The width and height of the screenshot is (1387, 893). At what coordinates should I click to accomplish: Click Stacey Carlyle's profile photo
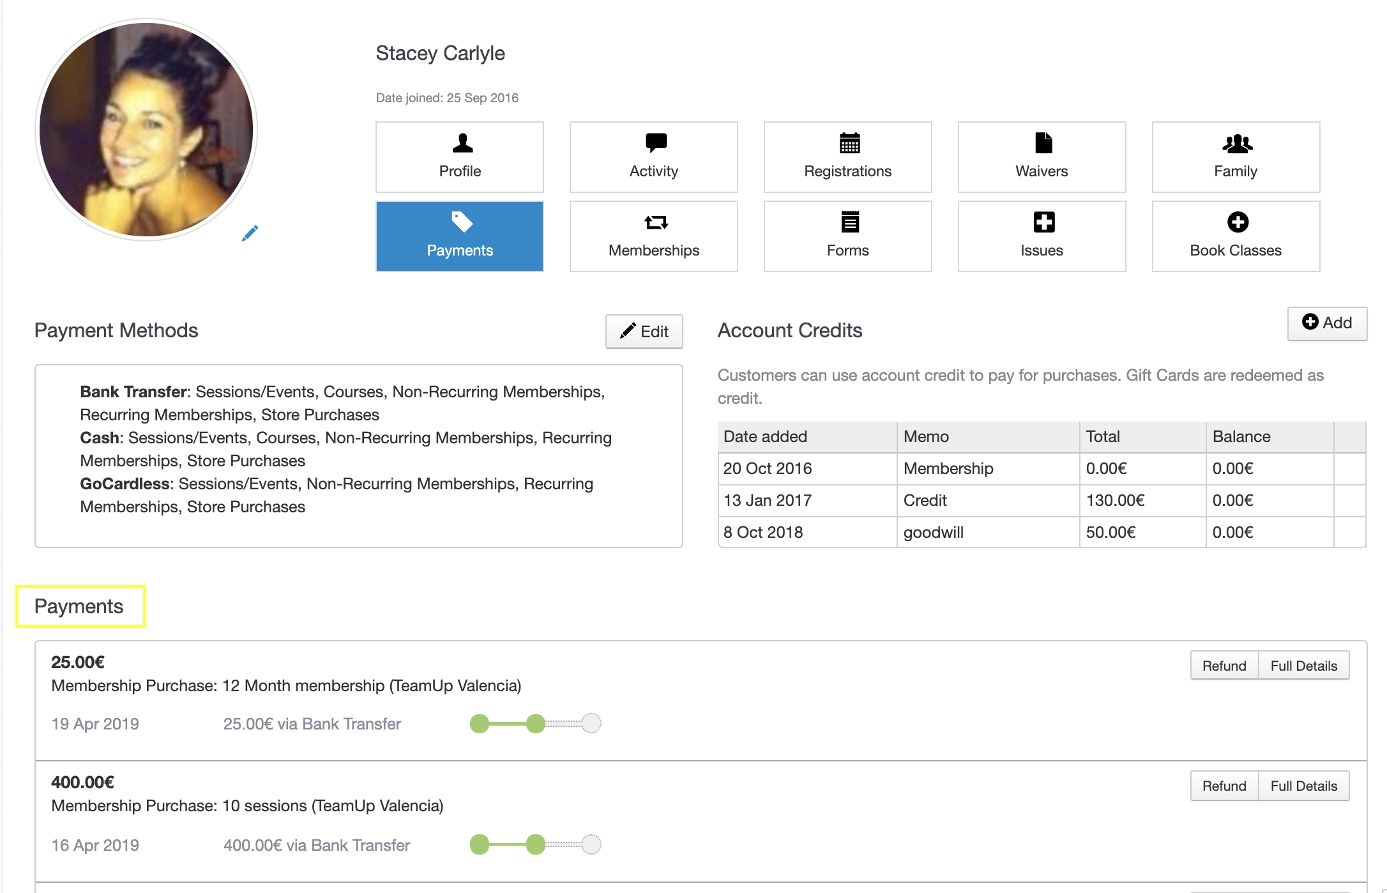[146, 130]
